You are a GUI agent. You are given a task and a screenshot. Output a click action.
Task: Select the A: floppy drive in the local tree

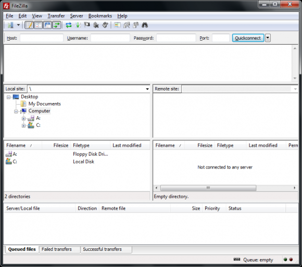pyautogui.click(x=38, y=118)
